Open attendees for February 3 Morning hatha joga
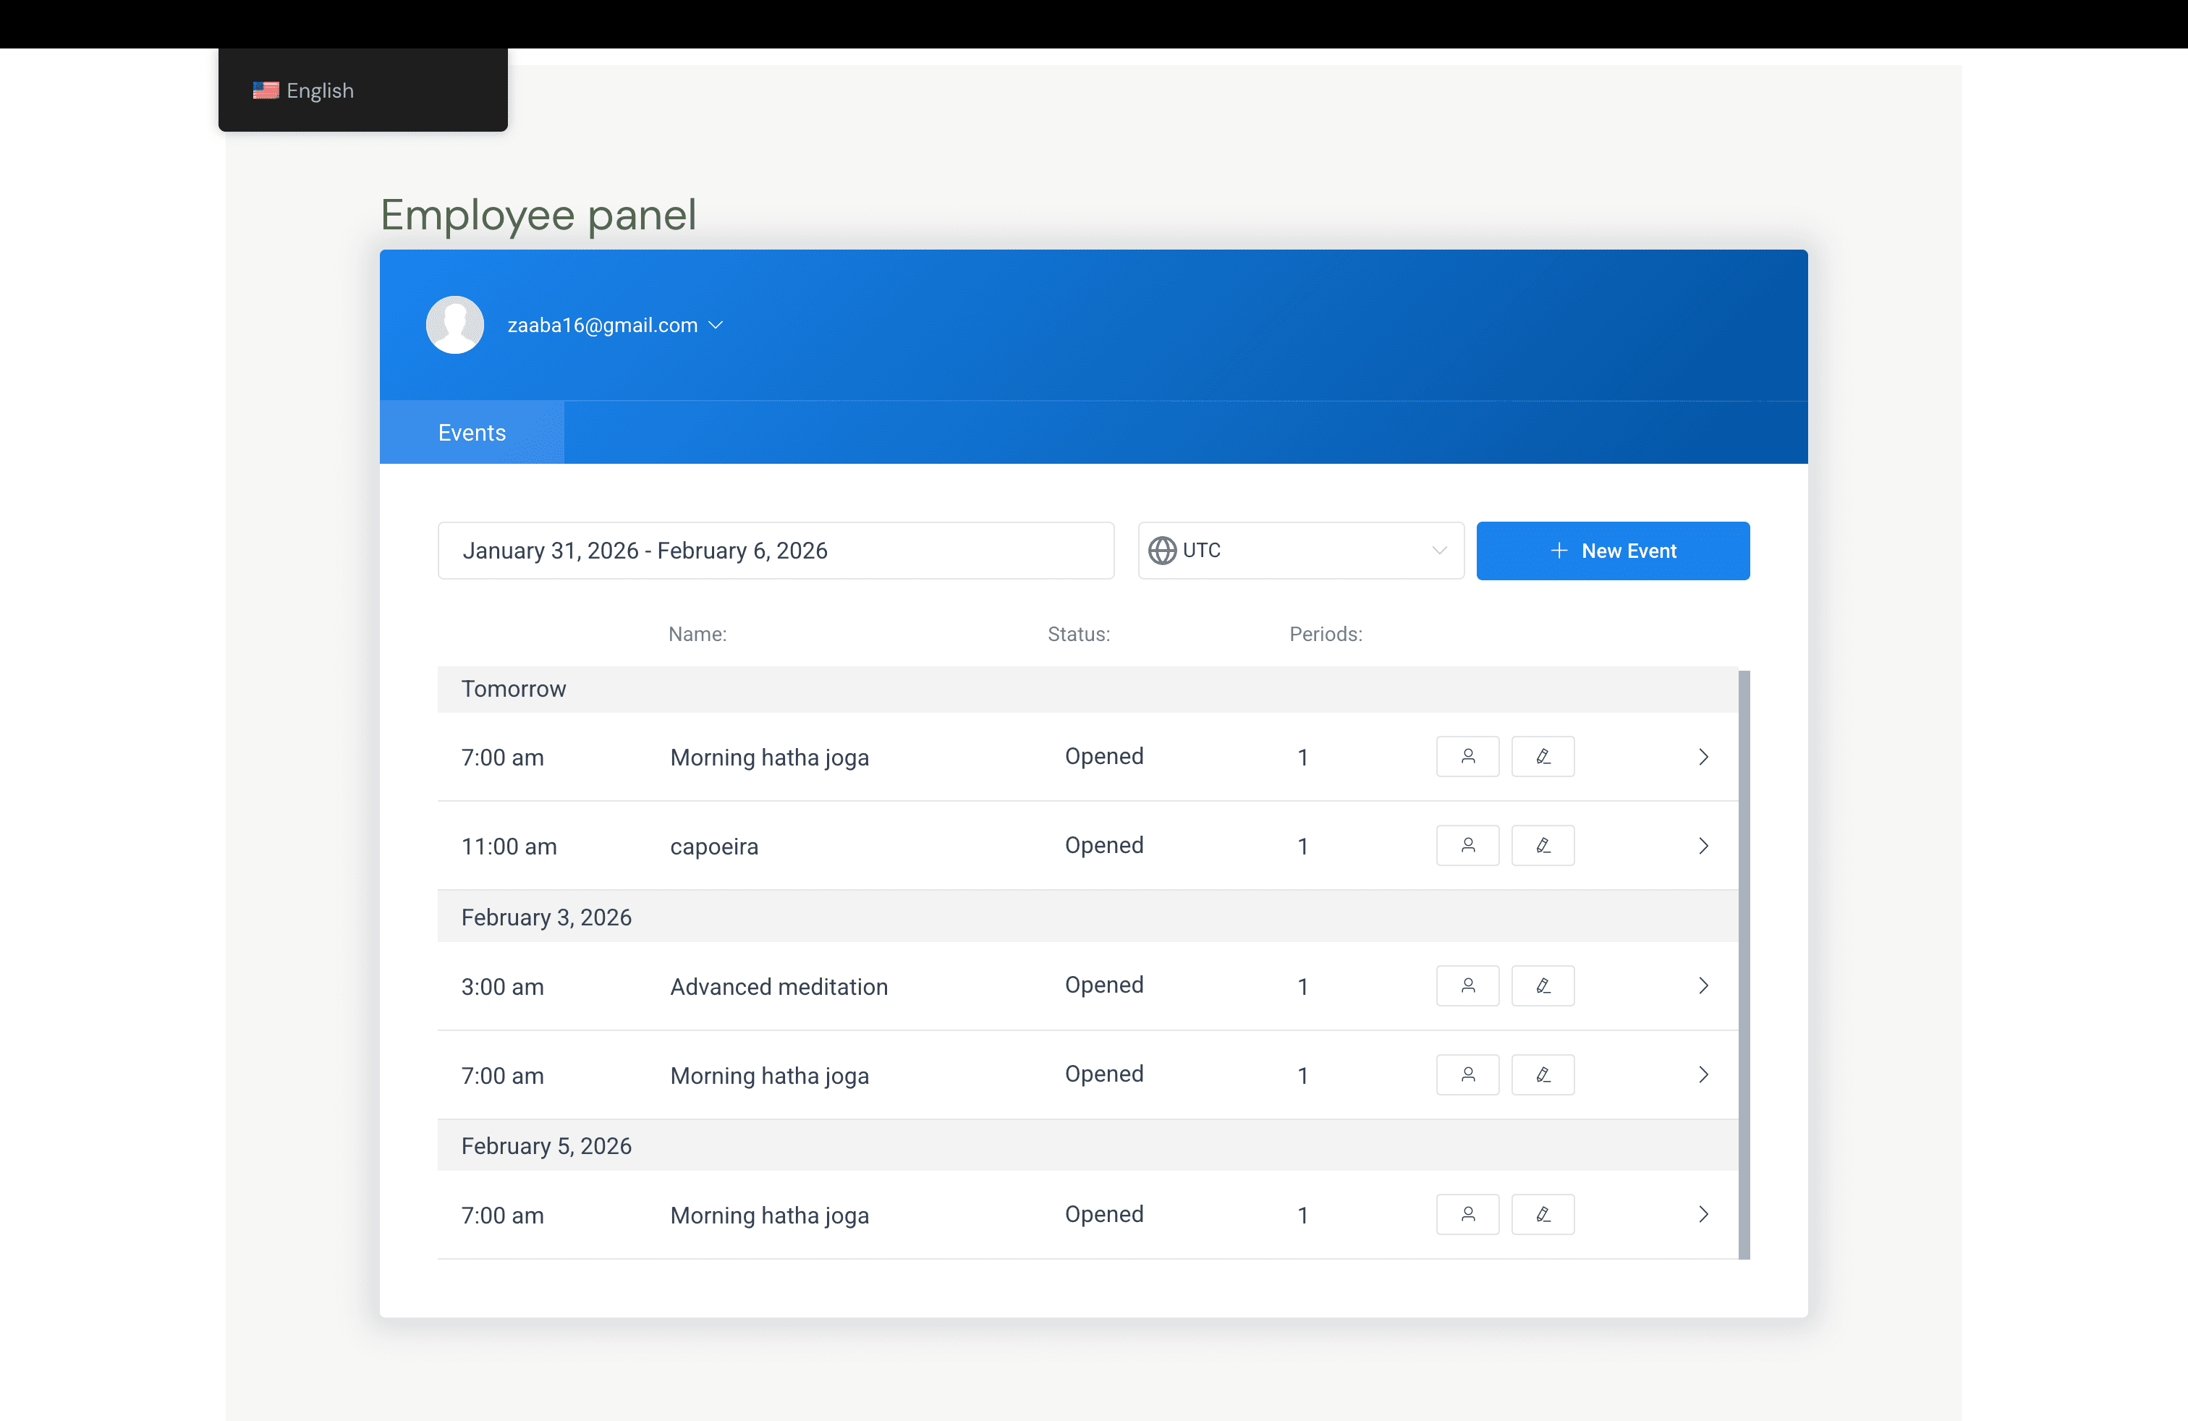Image resolution: width=2188 pixels, height=1421 pixels. (1467, 1074)
